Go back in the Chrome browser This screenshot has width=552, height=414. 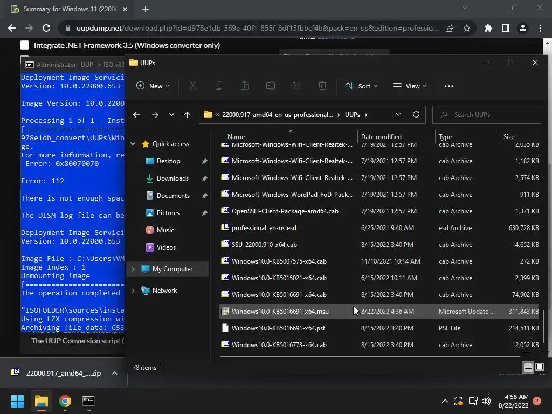tap(12, 28)
